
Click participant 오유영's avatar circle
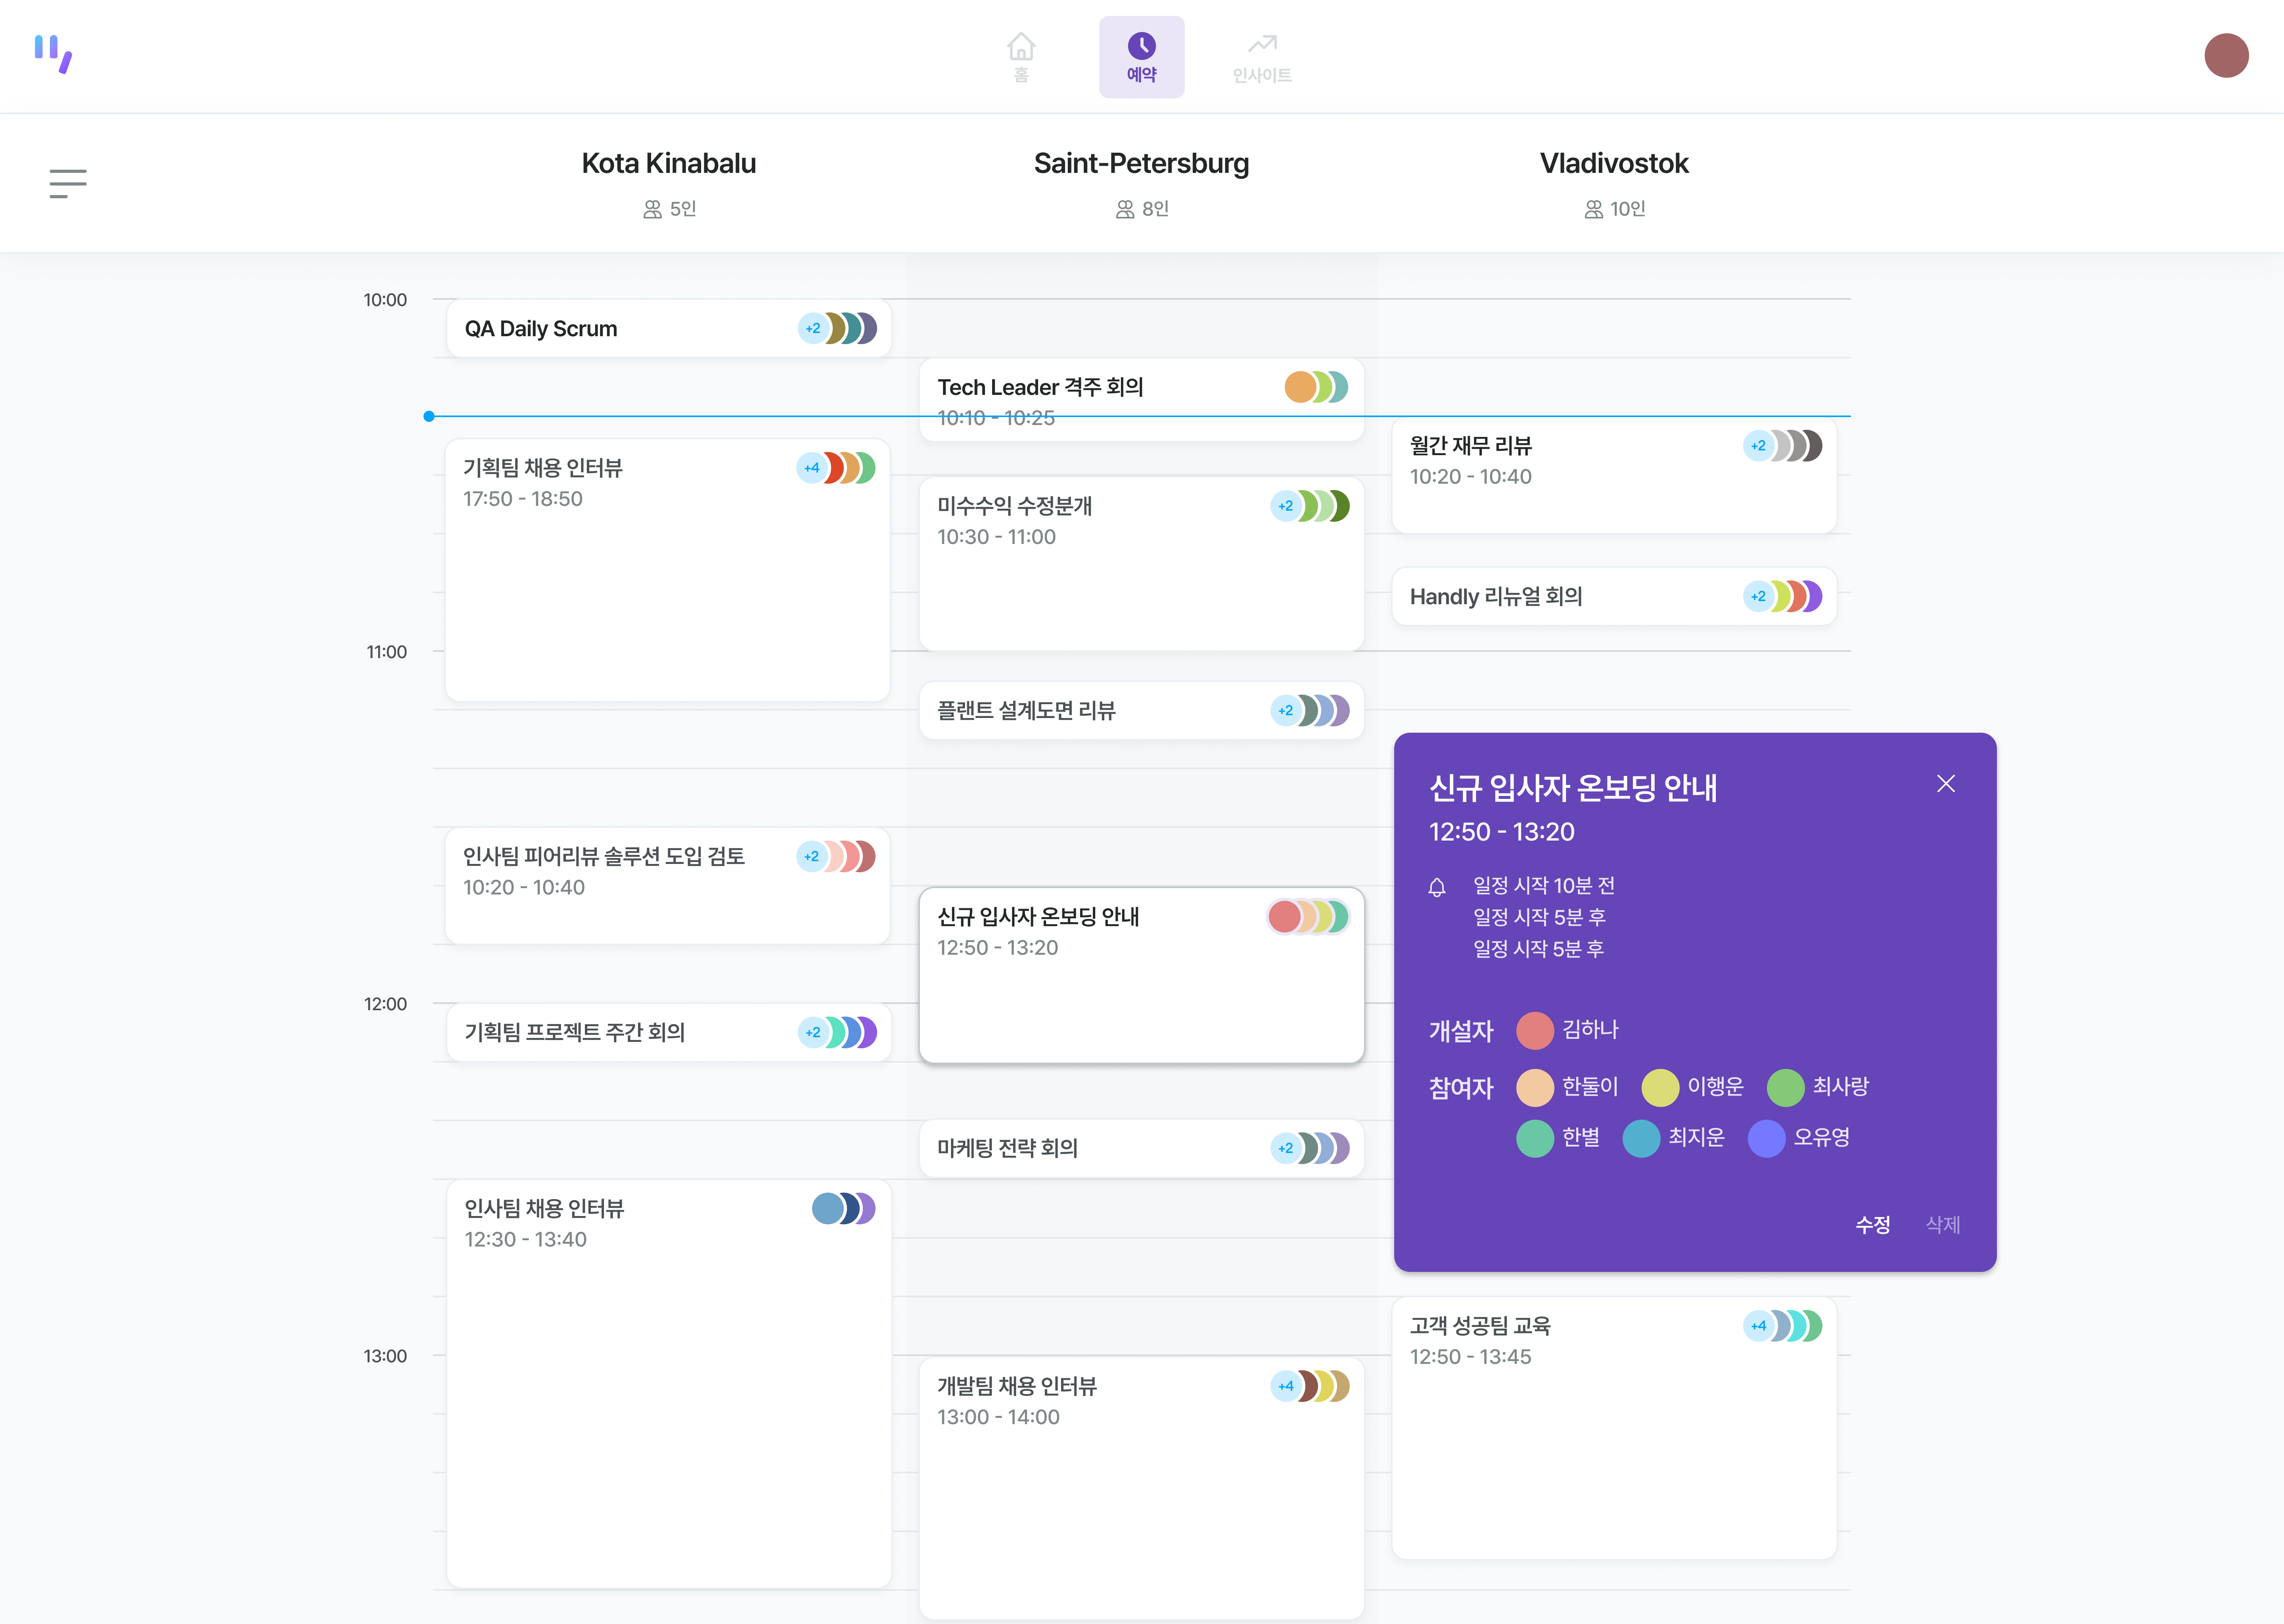point(1766,1138)
